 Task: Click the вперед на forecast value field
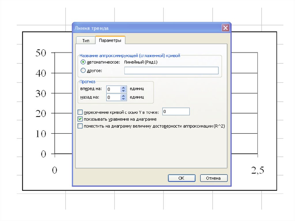click(113, 89)
